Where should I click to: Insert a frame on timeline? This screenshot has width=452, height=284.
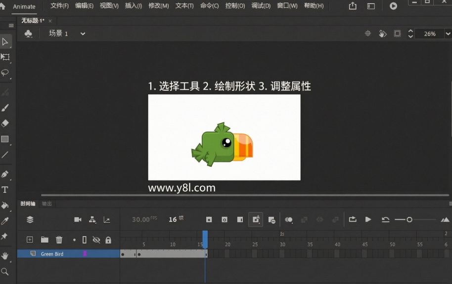point(240,220)
